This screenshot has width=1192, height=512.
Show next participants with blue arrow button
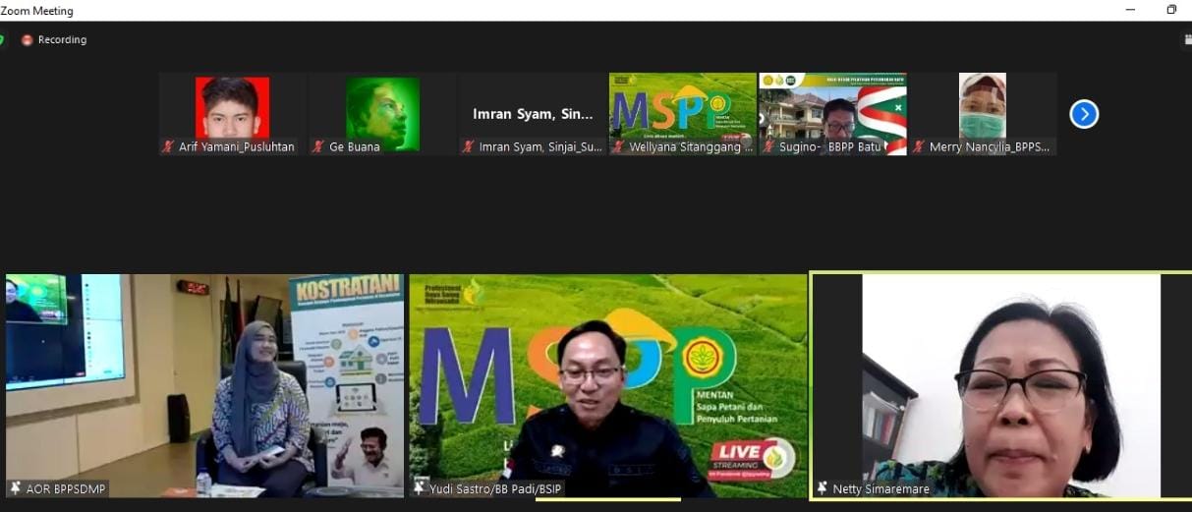[x=1084, y=115]
